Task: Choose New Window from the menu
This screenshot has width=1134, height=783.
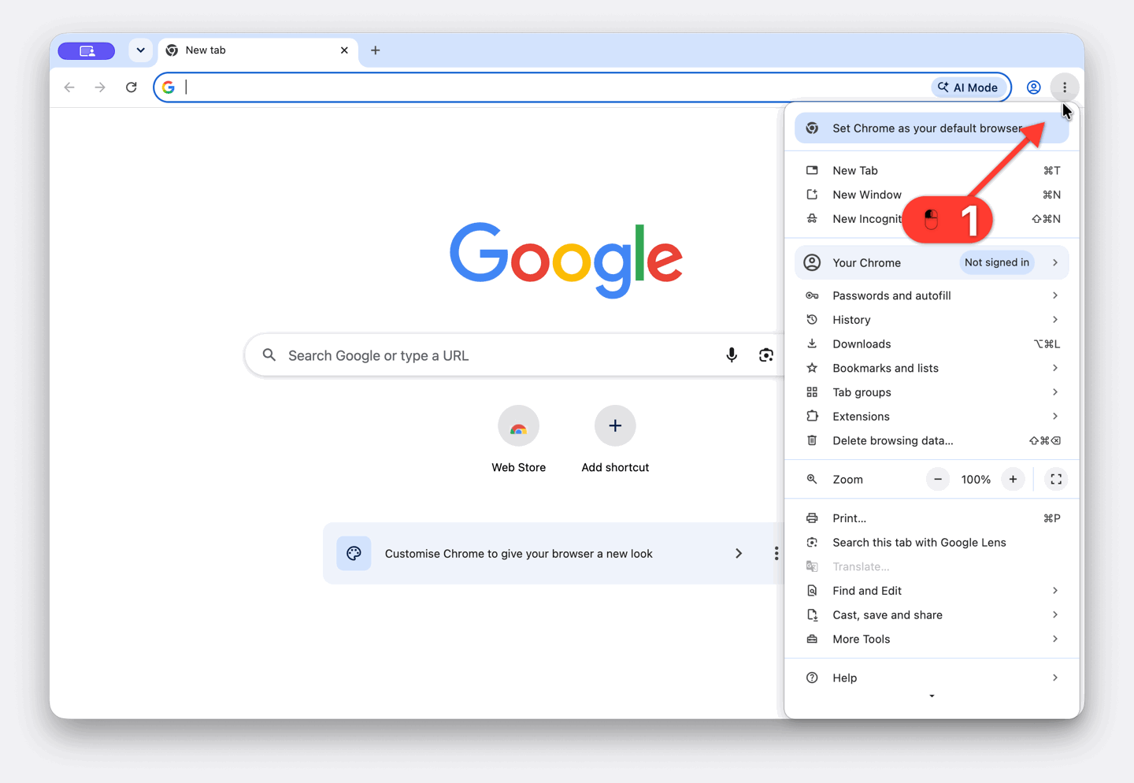Action: click(x=932, y=195)
